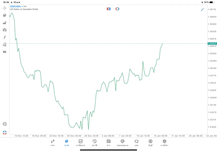Image resolution: width=217 pixels, height=152 pixels.
Task: Open the History (ประวัติ) tab
Action: pos(94,143)
